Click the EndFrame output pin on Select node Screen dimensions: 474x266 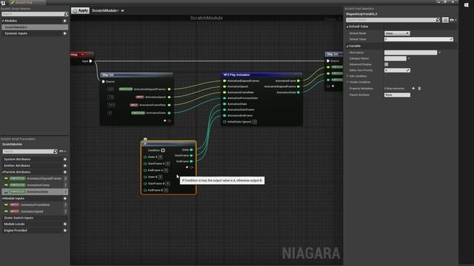pyautogui.click(x=191, y=161)
